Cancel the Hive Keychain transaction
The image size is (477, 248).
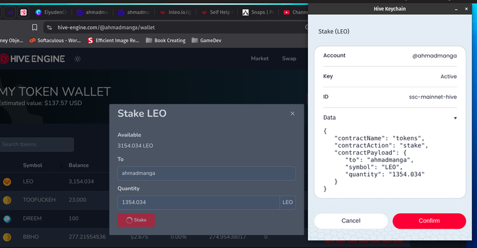tap(351, 221)
